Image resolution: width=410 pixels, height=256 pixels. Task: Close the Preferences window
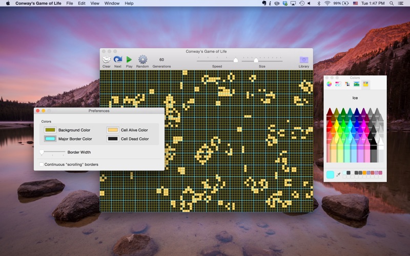coord(37,111)
